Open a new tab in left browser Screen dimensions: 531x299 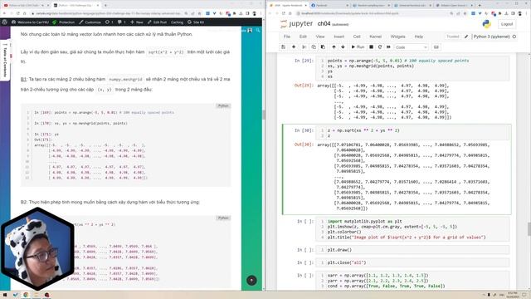pyautogui.click(x=105, y=6)
